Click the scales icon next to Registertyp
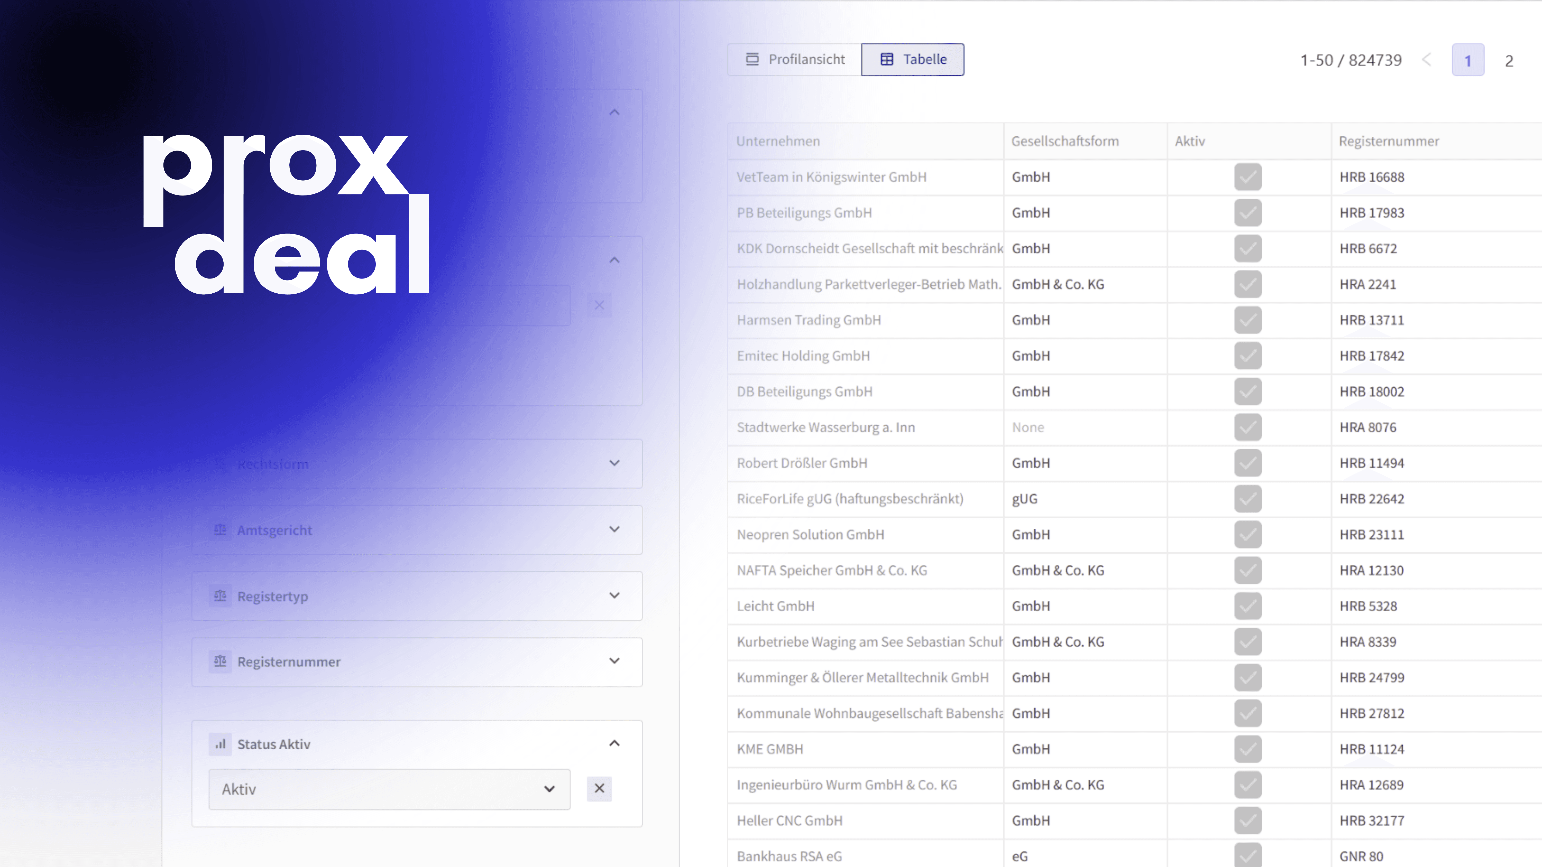This screenshot has height=867, width=1542. (x=220, y=596)
